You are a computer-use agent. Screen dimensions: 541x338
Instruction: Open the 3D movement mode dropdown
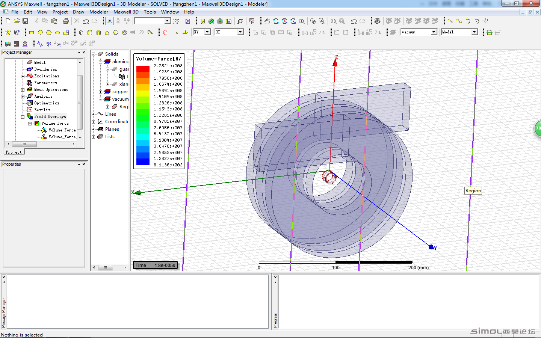pos(240,32)
